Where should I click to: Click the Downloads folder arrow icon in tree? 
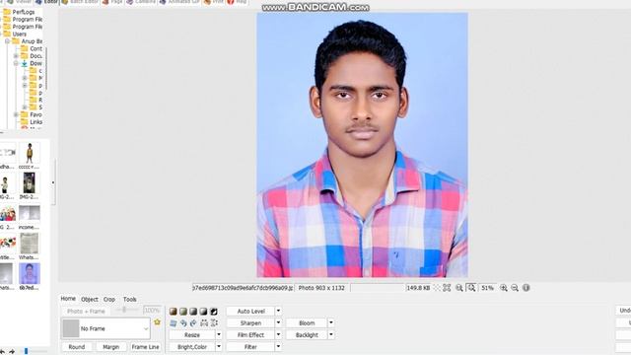tap(25, 63)
